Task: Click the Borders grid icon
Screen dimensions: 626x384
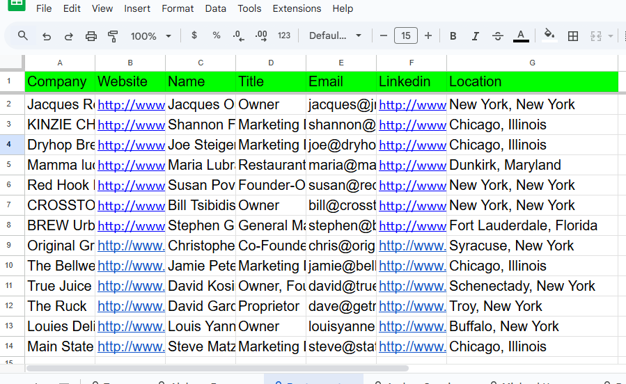Action: coord(573,36)
